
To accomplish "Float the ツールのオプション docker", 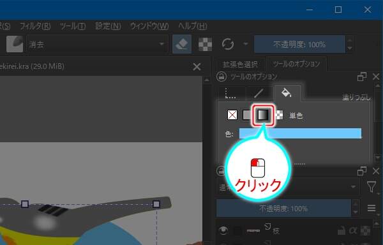I will click(x=362, y=77).
